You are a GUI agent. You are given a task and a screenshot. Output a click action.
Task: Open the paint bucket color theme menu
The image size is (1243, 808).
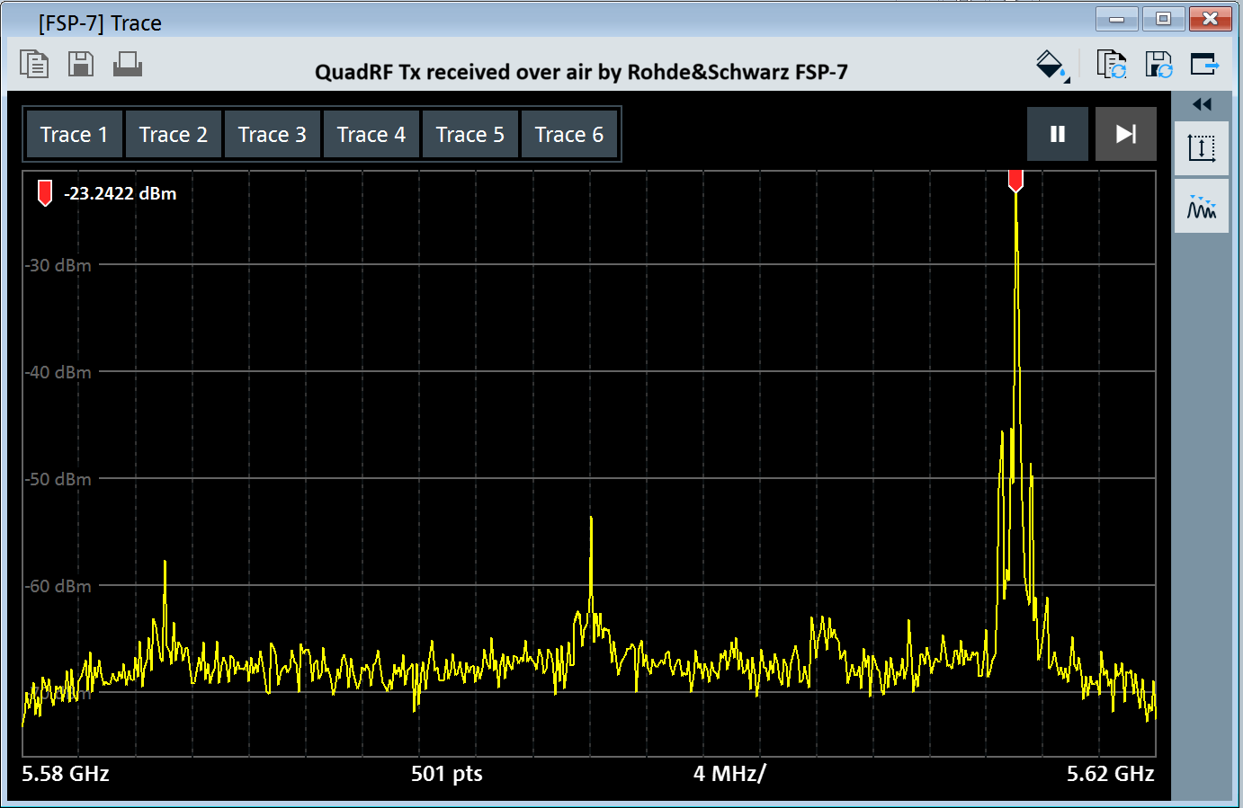tap(1051, 66)
